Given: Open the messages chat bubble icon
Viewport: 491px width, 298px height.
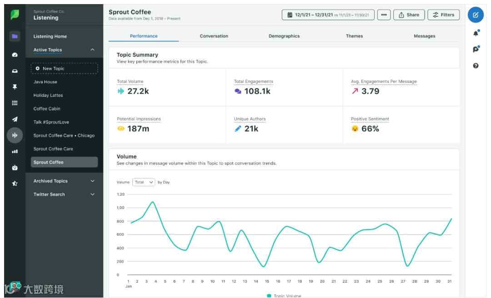Looking at the screenshot, I should click(476, 49).
